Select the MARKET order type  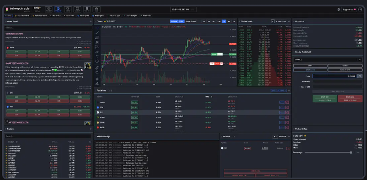tap(345, 66)
